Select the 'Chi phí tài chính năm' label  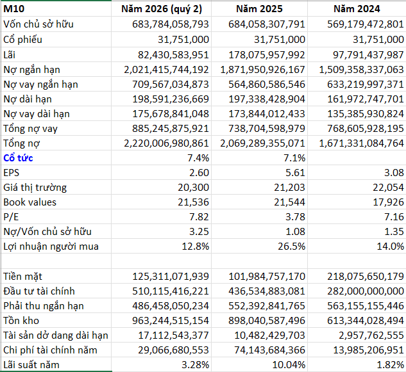point(56,350)
